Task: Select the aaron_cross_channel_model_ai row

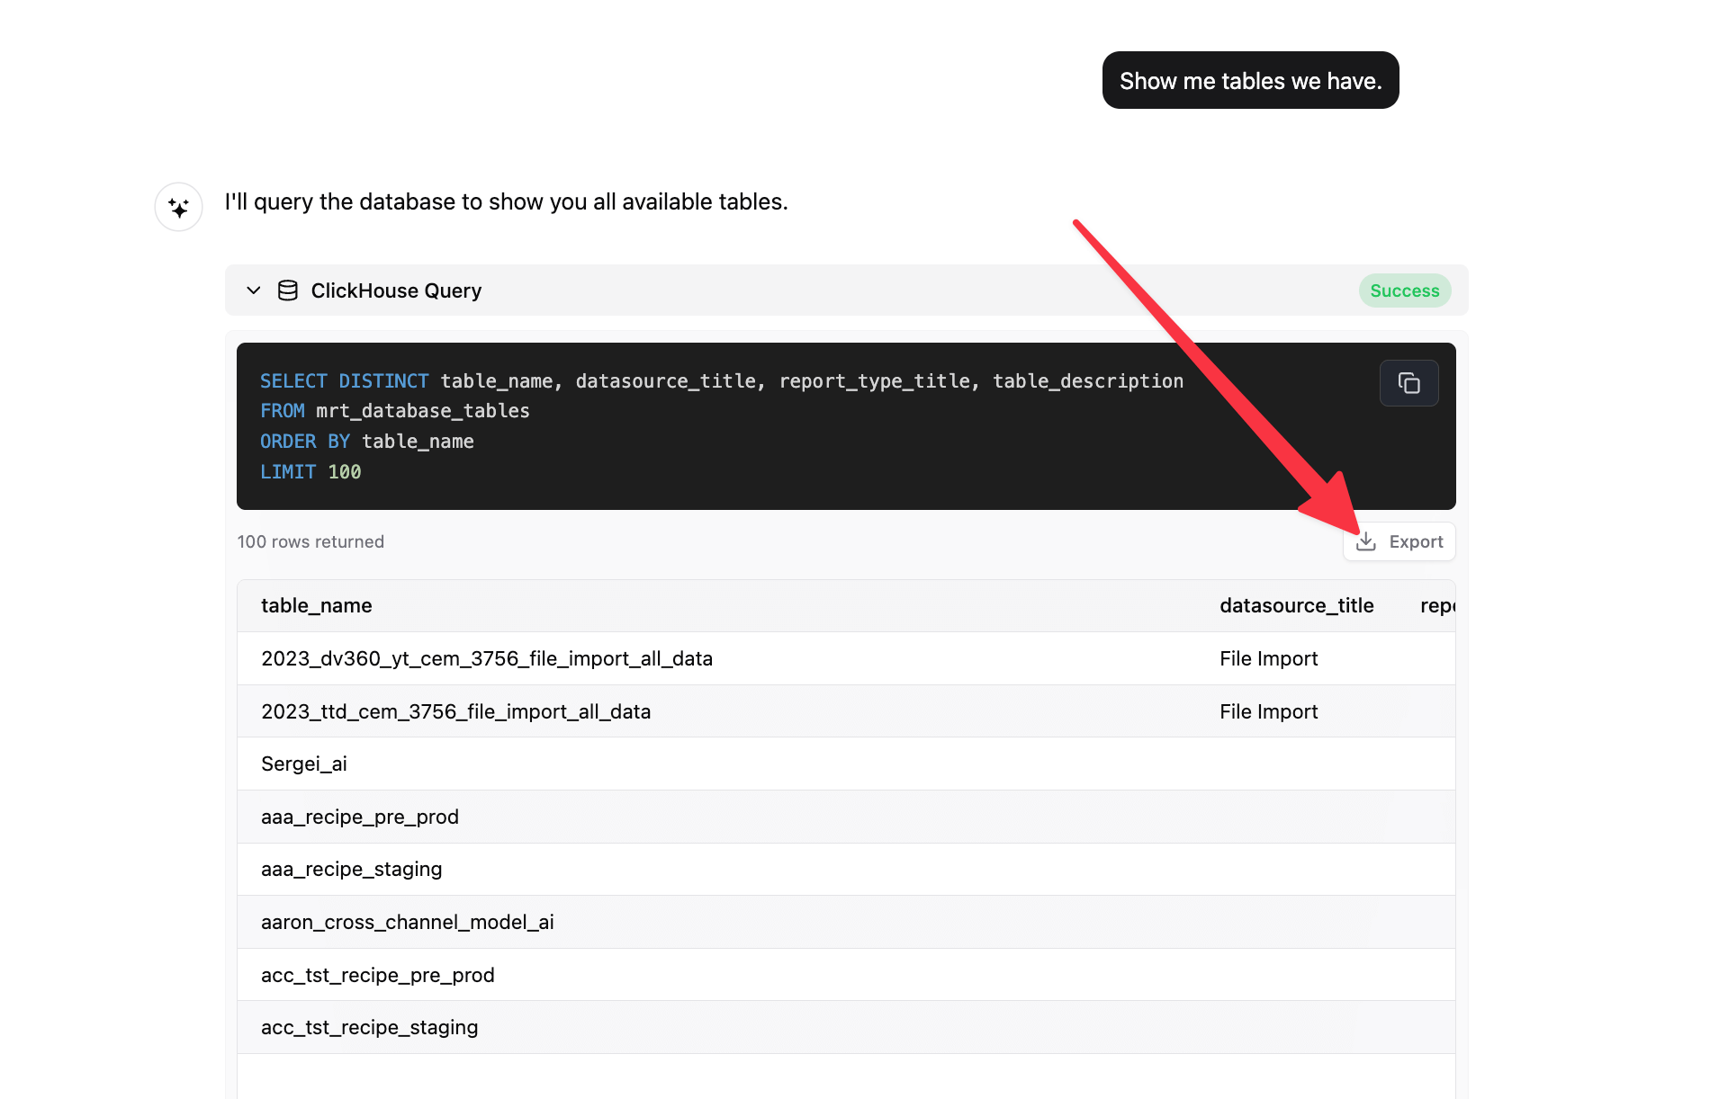Action: 407,922
